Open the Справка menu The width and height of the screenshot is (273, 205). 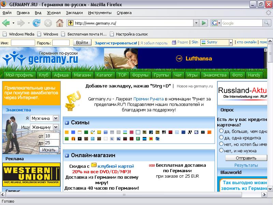point(124,13)
